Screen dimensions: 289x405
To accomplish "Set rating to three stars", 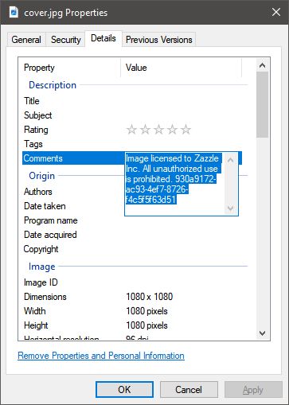I will click(158, 130).
